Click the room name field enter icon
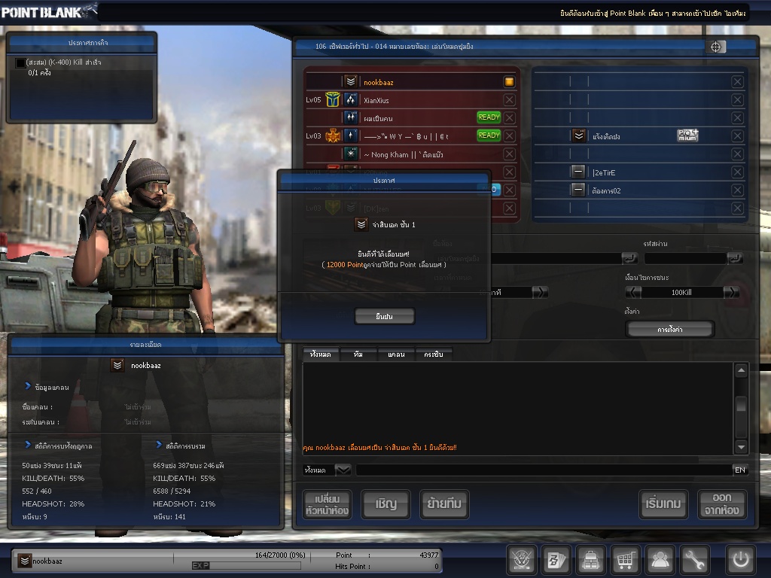The width and height of the screenshot is (771, 578). click(x=630, y=258)
